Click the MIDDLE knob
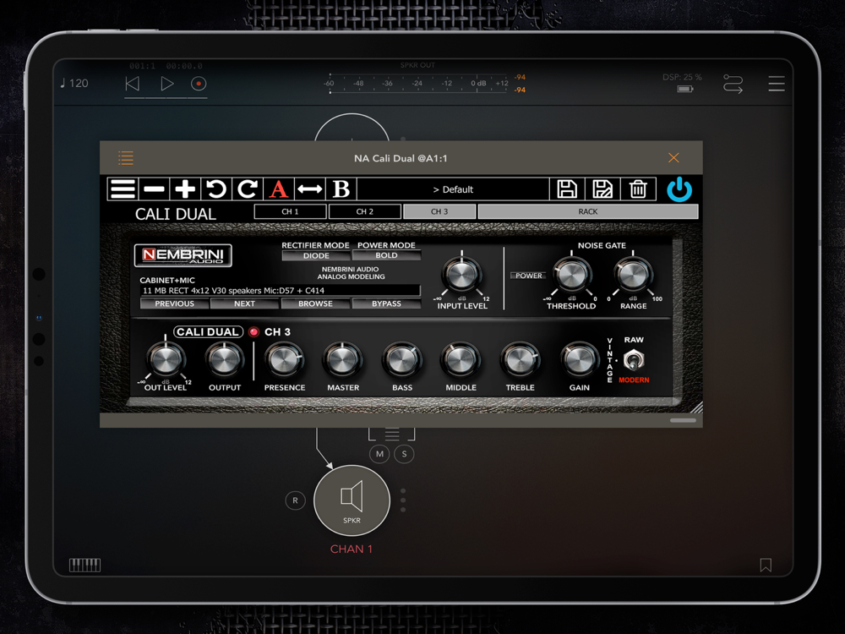 pyautogui.click(x=461, y=360)
